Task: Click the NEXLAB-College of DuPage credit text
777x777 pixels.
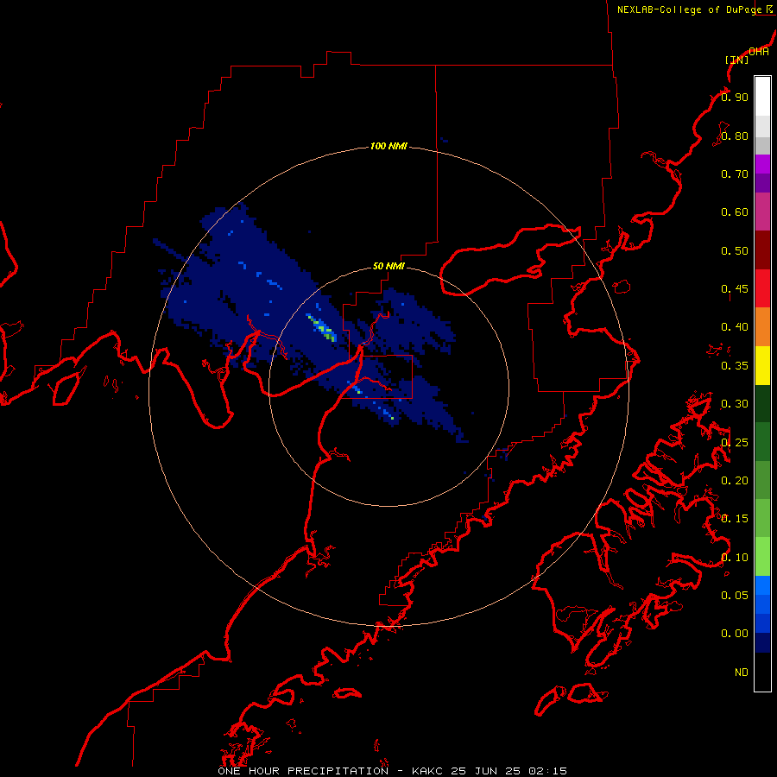Action: point(689,9)
